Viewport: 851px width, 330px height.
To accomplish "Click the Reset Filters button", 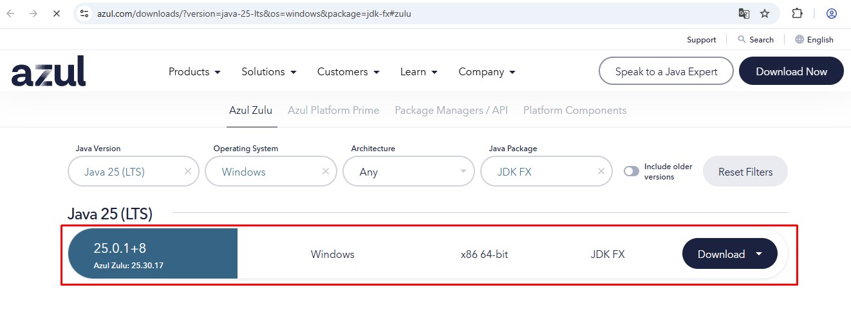I will (745, 172).
